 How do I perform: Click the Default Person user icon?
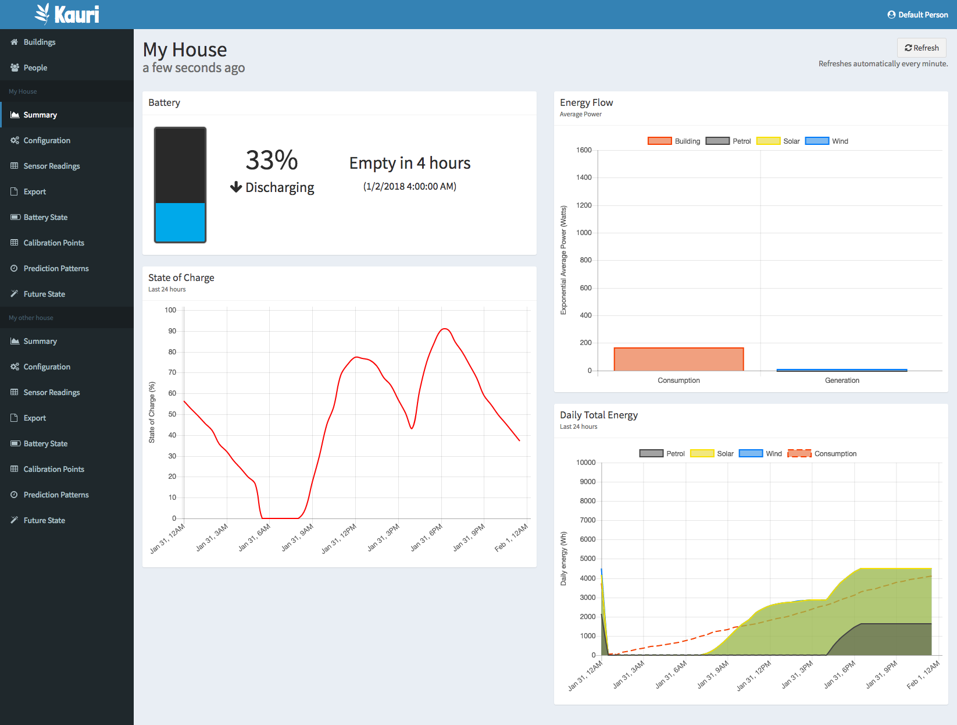click(891, 15)
